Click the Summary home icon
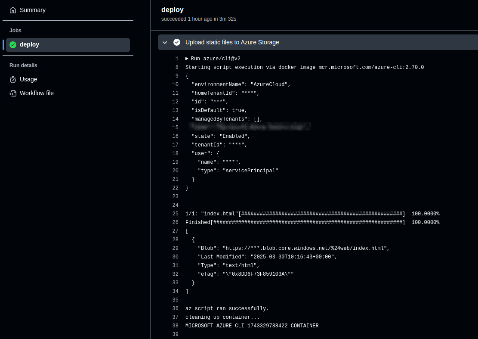 coord(13,10)
